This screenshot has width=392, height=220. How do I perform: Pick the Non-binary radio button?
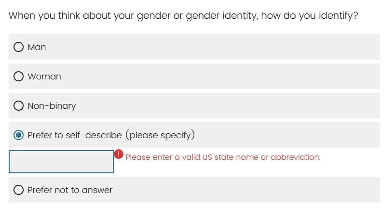pyautogui.click(x=19, y=106)
